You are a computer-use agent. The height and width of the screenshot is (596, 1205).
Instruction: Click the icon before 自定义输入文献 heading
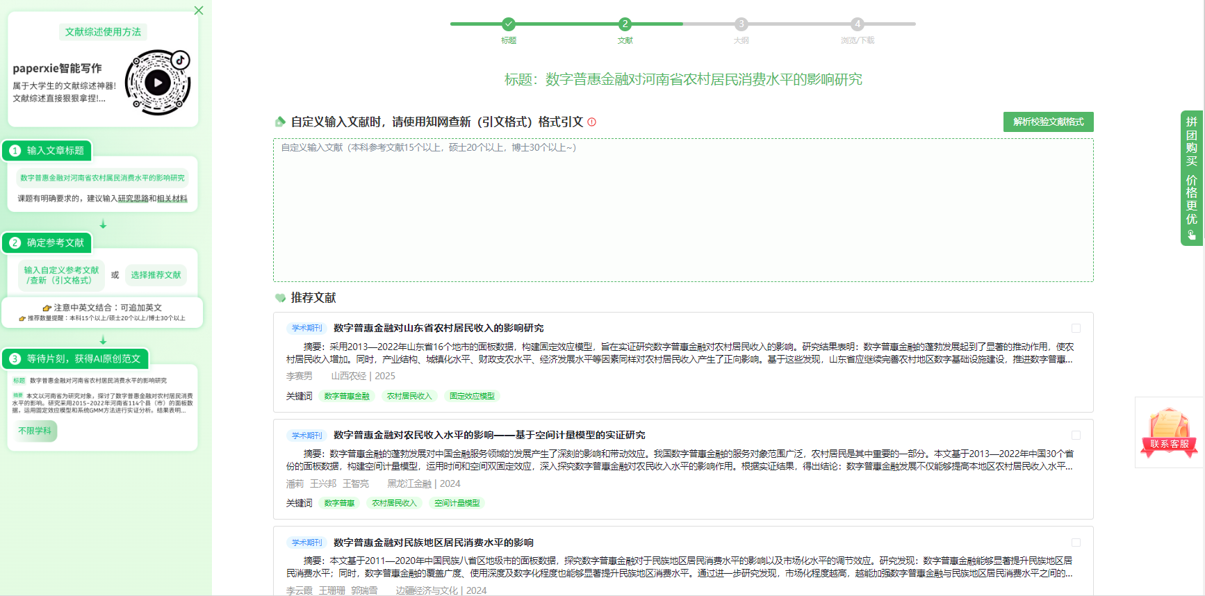point(280,122)
